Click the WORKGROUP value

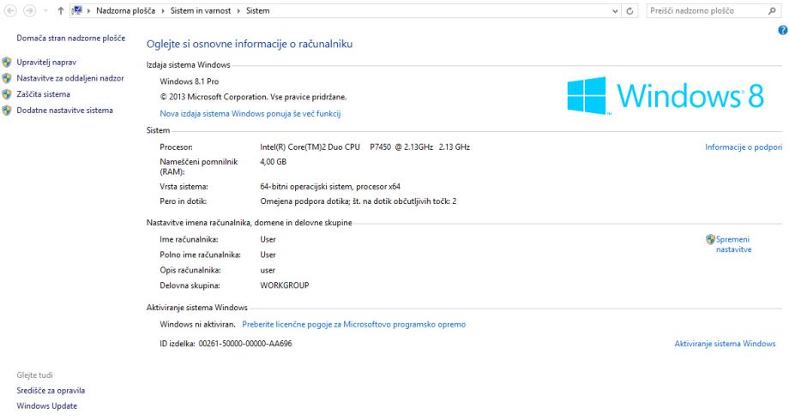[285, 285]
